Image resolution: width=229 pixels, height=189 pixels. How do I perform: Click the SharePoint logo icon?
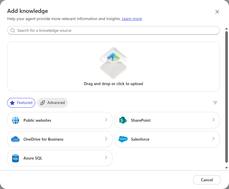(123, 120)
